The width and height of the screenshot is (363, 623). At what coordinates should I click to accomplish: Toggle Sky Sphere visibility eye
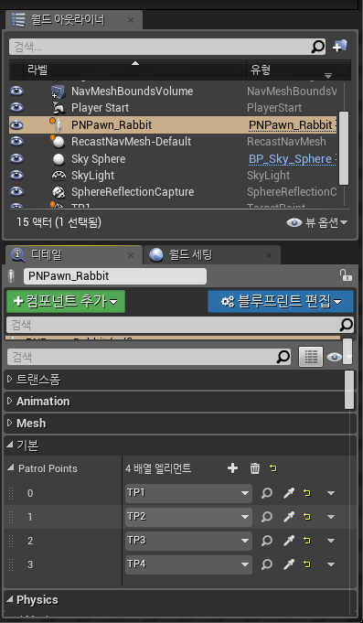[16, 158]
